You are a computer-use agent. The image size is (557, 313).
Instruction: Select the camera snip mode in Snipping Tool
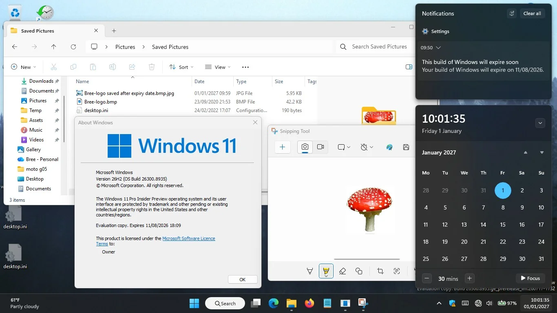[x=305, y=147]
